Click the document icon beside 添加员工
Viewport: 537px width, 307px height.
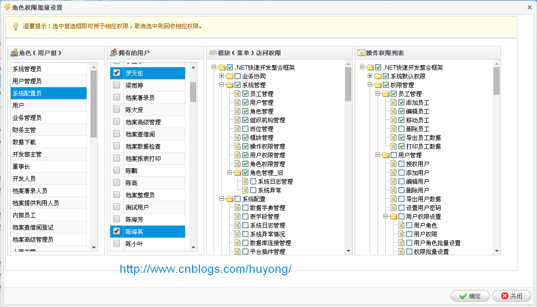[x=394, y=102]
